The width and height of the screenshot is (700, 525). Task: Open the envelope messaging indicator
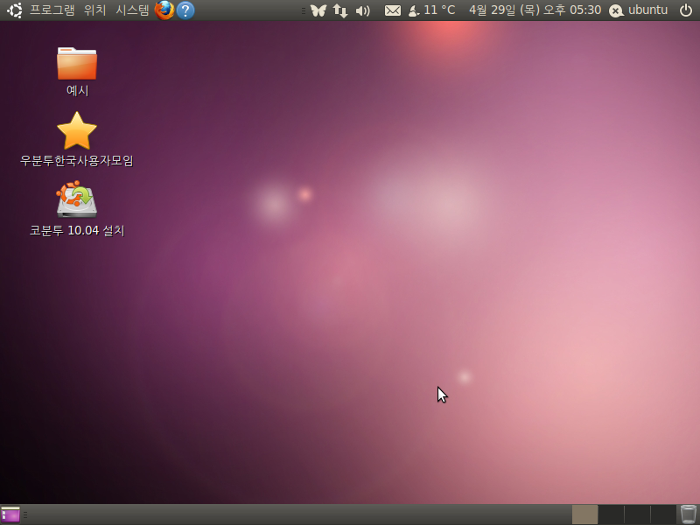point(393,10)
